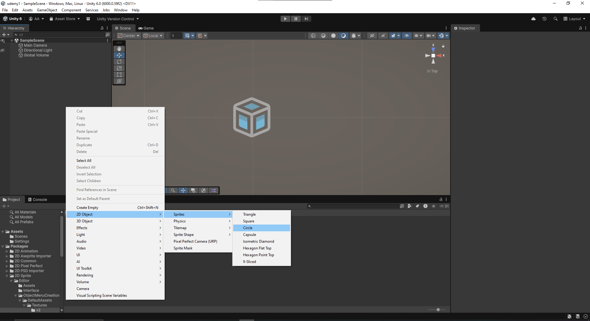
Task: Toggle scene visibility eye button
Action: [x=407, y=36]
